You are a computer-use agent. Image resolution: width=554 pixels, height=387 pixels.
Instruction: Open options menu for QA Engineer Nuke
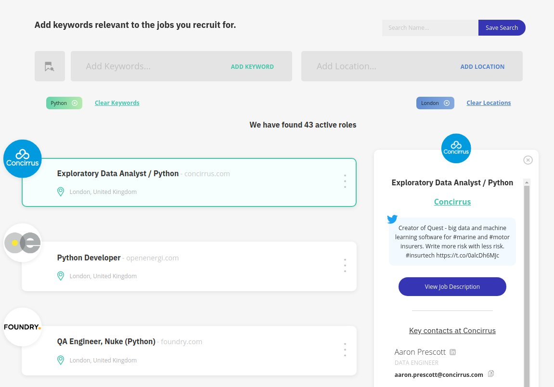point(345,349)
